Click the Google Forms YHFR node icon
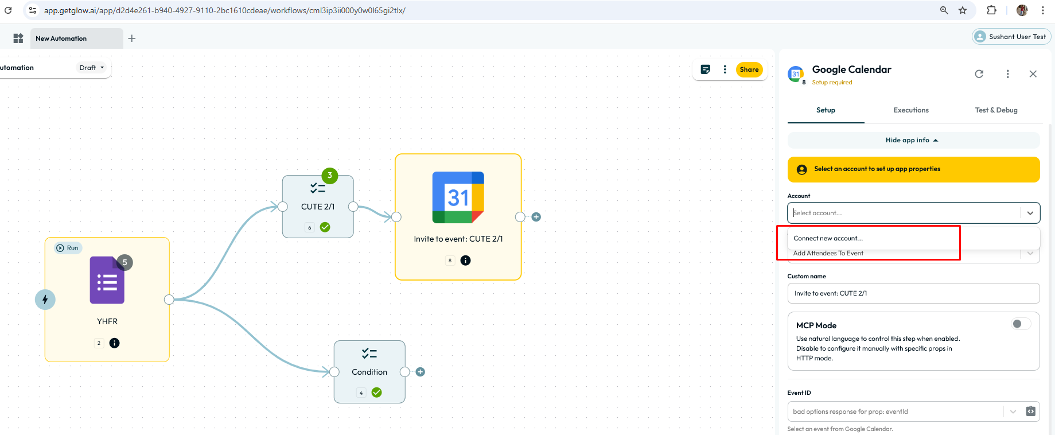Image resolution: width=1055 pixels, height=435 pixels. pyautogui.click(x=107, y=280)
